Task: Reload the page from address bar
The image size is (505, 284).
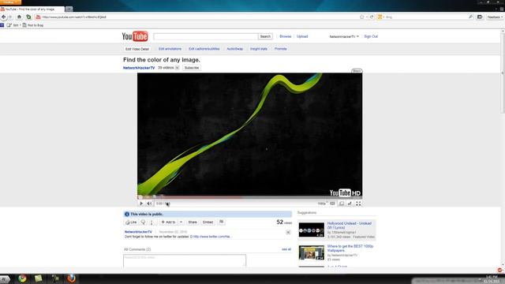Action: 372,17
